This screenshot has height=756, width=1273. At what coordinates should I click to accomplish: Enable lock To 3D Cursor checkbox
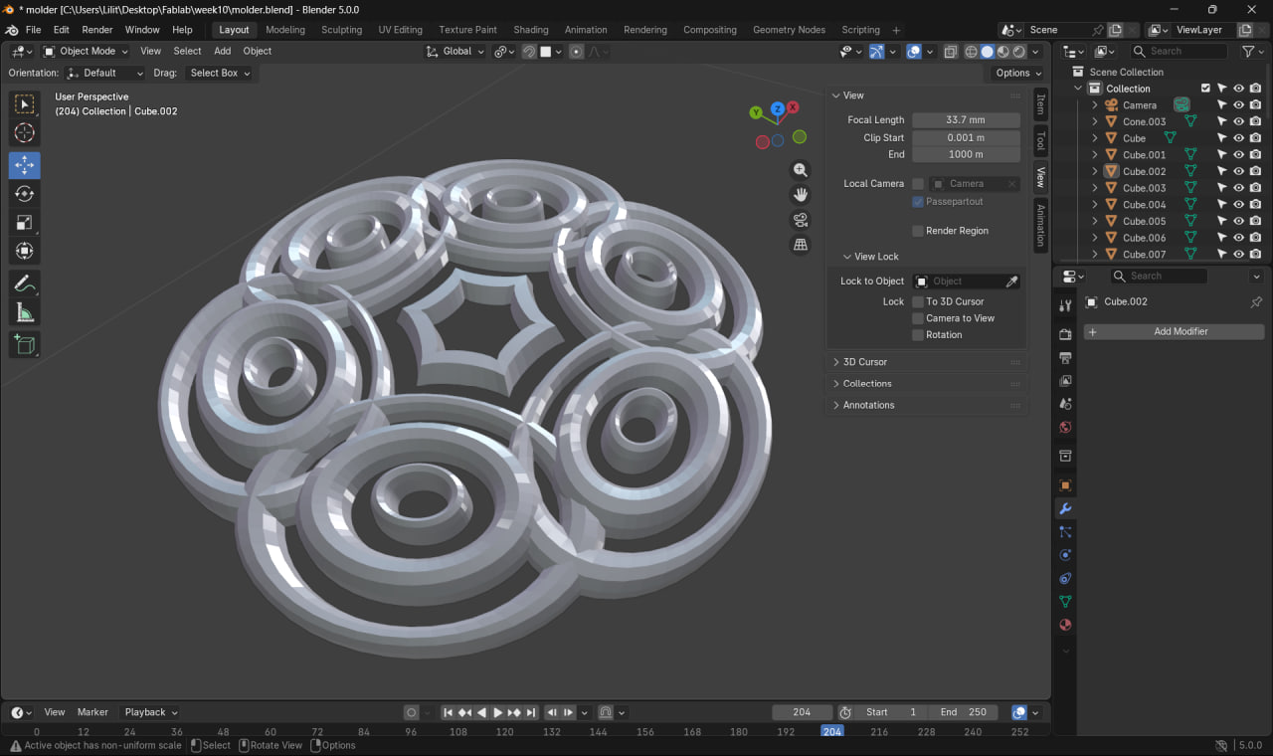pyautogui.click(x=918, y=301)
